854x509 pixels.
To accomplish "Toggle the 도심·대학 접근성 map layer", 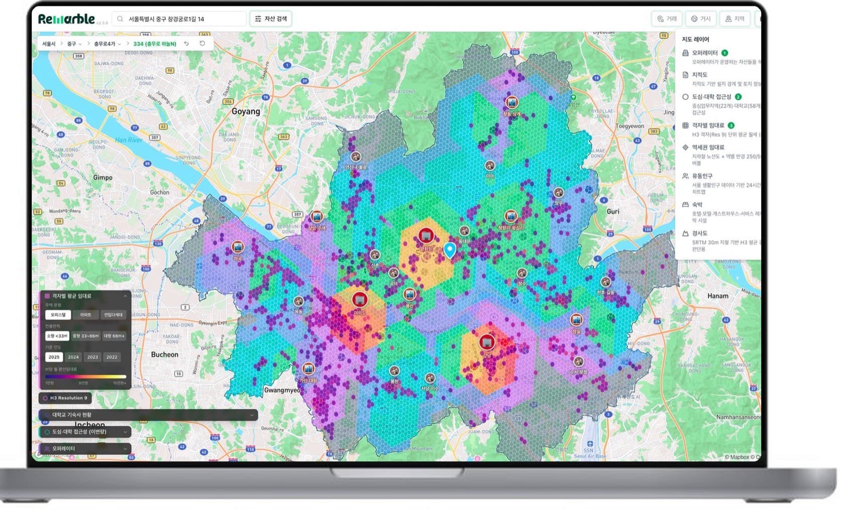I will (720, 104).
